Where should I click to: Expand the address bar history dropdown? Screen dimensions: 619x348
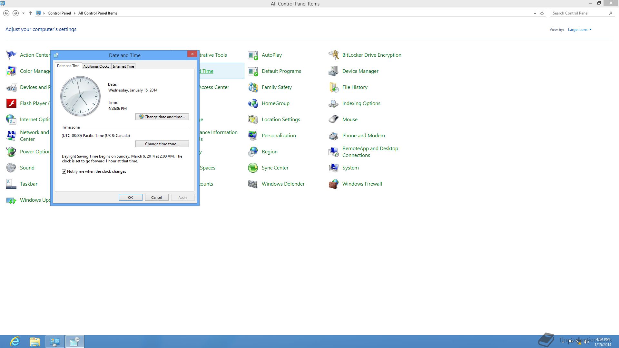click(x=535, y=13)
